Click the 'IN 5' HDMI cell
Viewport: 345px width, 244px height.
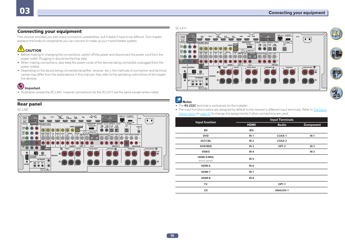click(251, 159)
